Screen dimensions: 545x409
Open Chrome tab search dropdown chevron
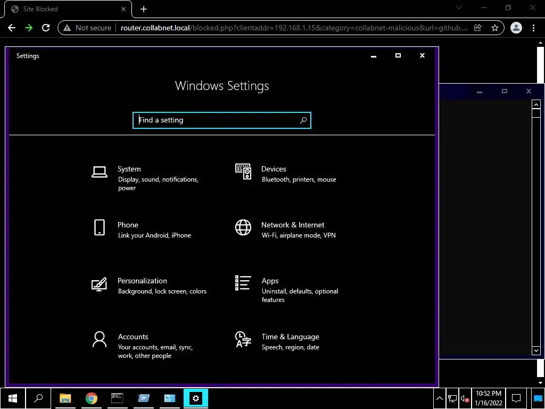(459, 7)
